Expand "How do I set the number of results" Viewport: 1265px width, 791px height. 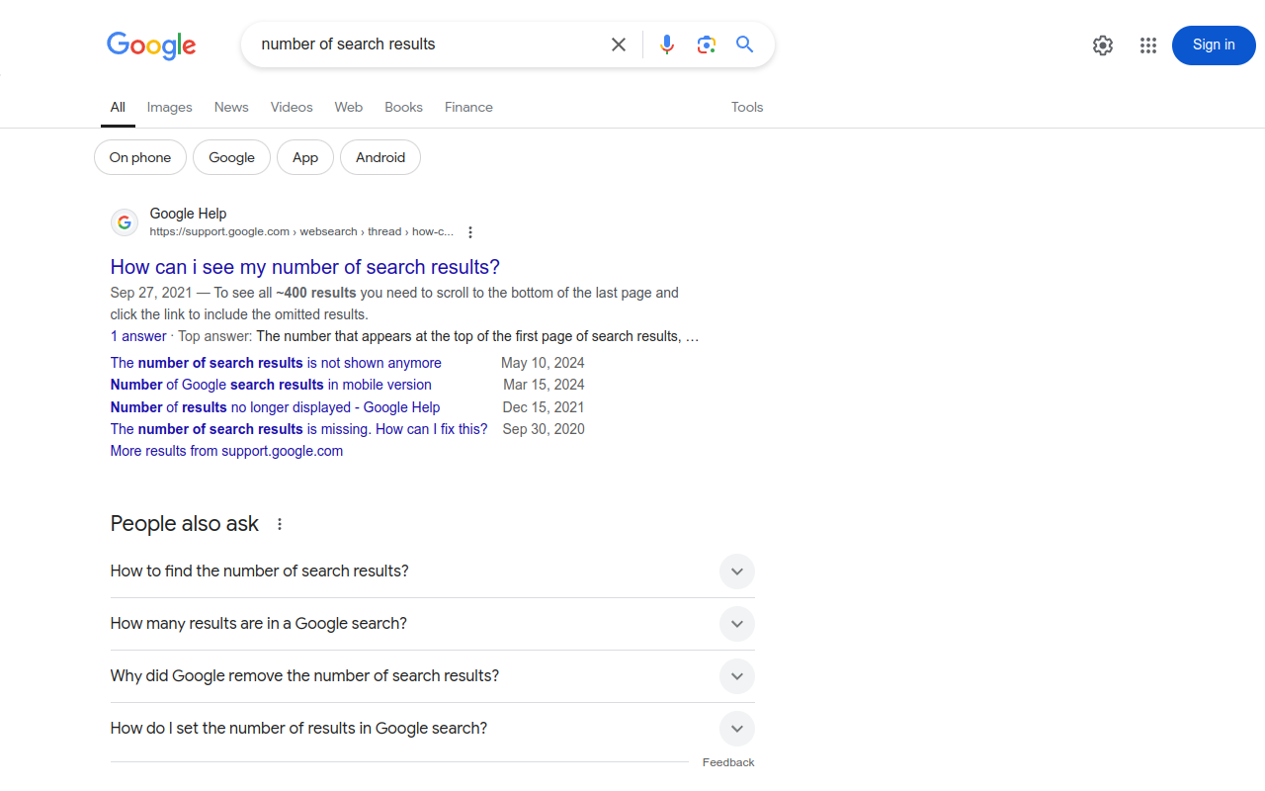(x=433, y=729)
